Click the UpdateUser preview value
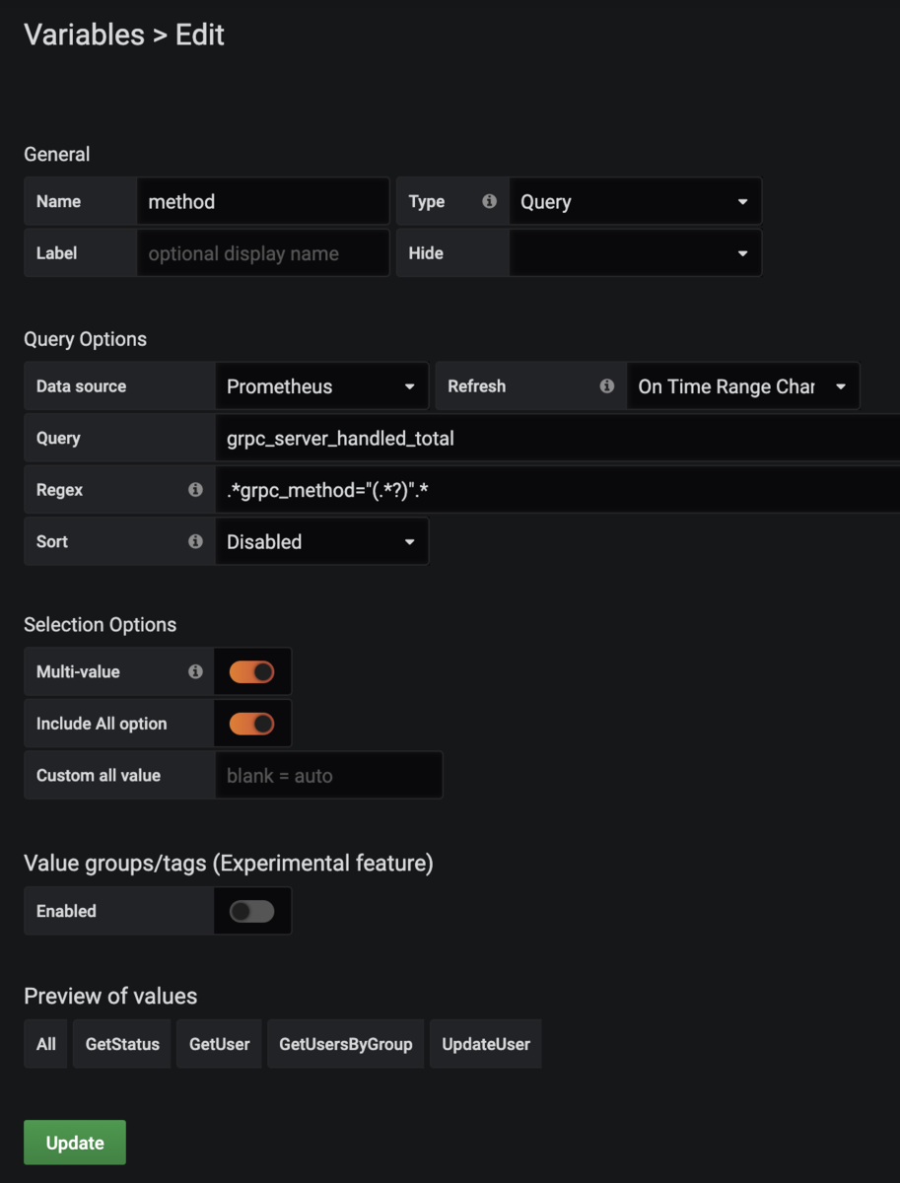 tap(485, 1044)
